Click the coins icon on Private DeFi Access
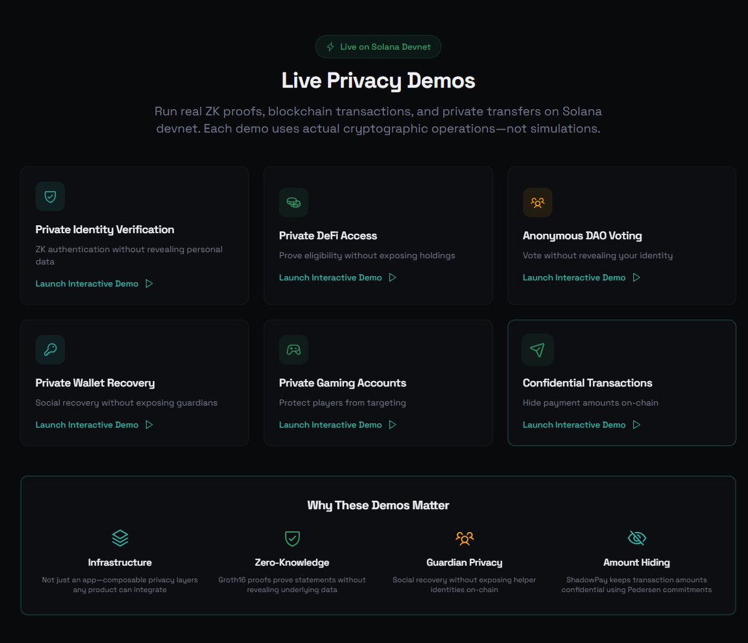Screen dimensions: 748x643 [294, 202]
